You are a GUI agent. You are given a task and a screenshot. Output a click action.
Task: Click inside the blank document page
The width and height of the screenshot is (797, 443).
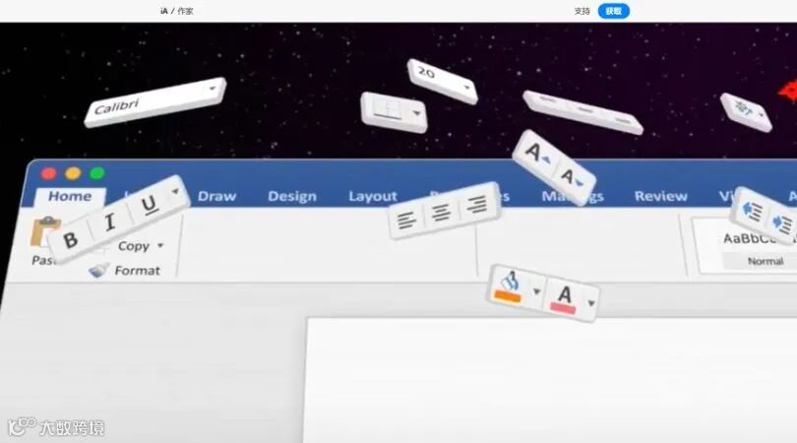(551, 380)
